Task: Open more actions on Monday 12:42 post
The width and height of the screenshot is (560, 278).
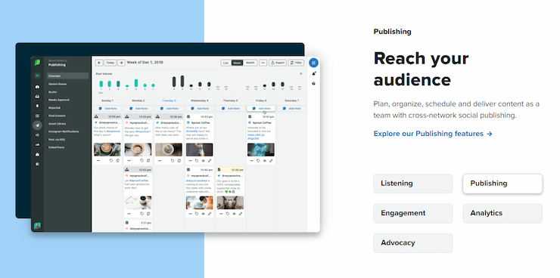Action: [129, 161]
